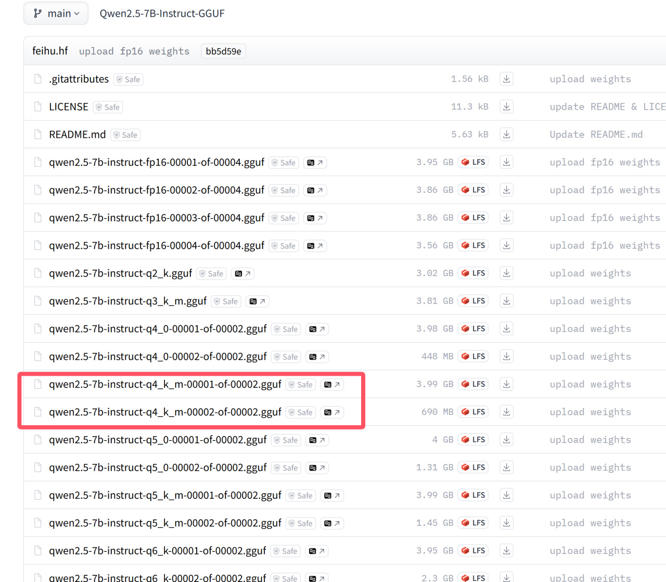
Task: Download q4_0-00001-of-00002.gguf file
Action: coord(506,329)
